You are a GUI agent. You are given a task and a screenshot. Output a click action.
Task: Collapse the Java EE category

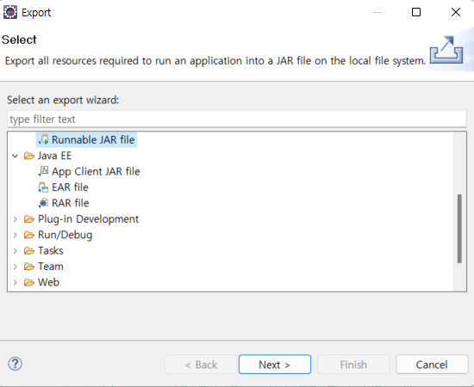pos(15,156)
